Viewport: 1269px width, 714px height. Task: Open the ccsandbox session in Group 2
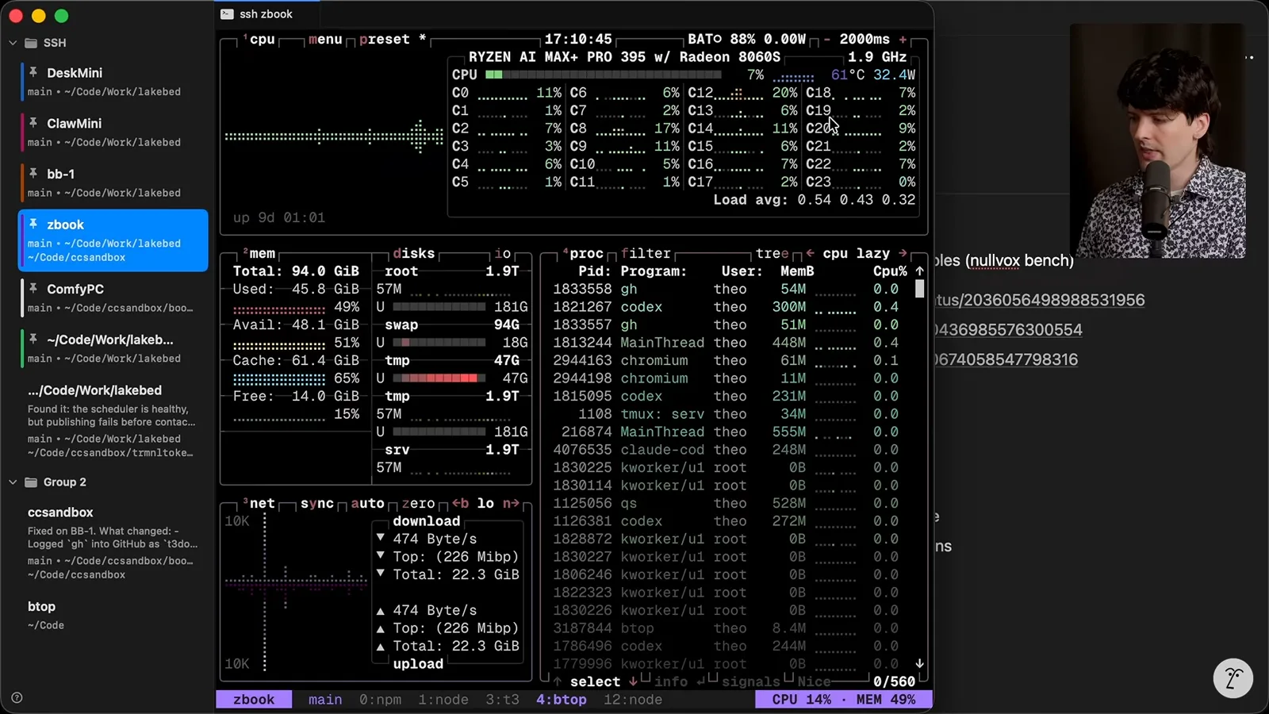tap(113, 543)
